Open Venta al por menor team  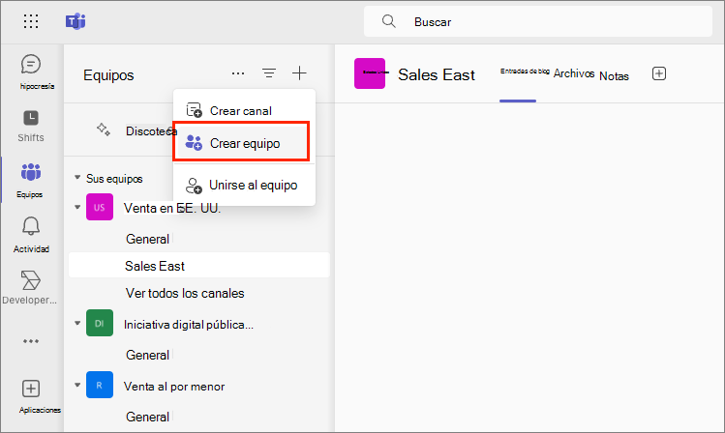point(174,387)
